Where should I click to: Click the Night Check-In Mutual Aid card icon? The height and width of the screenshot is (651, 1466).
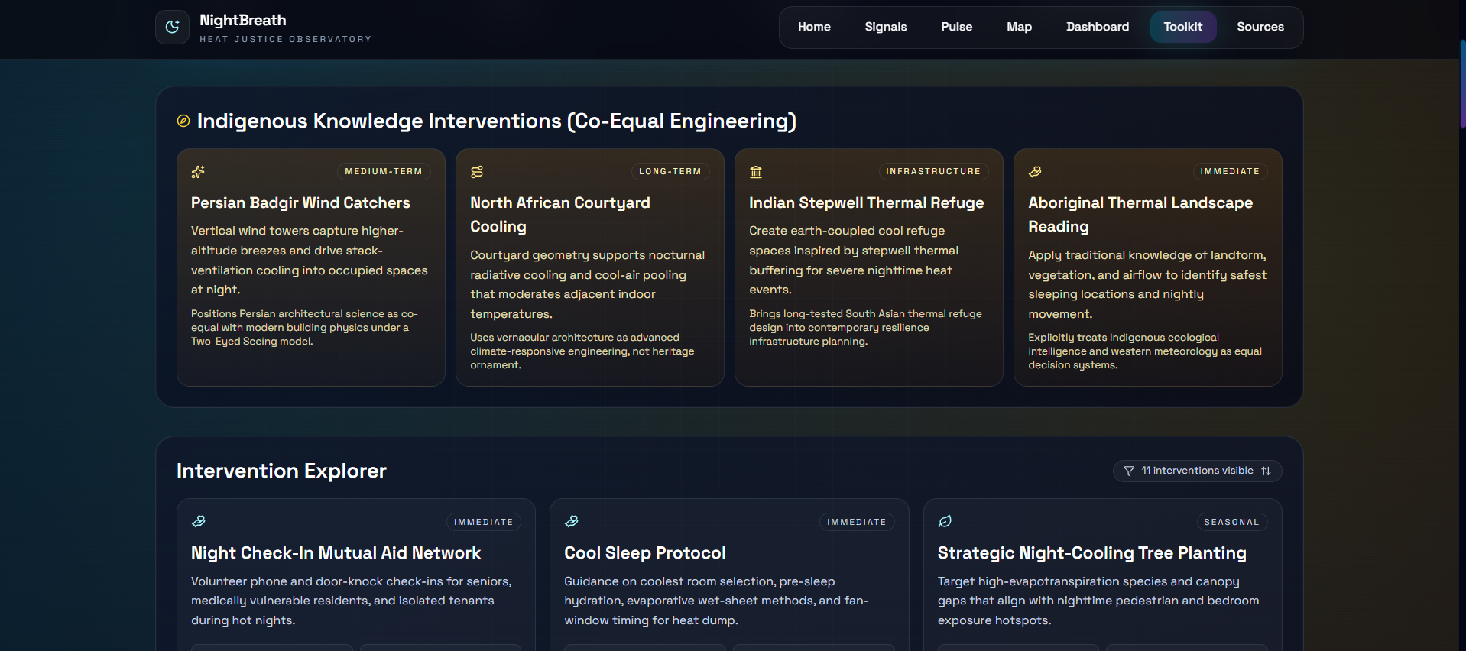(x=198, y=521)
